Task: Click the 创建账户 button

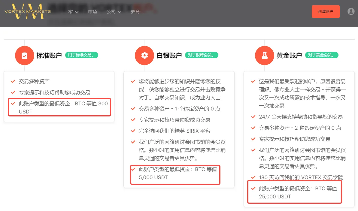Action: click(x=326, y=11)
